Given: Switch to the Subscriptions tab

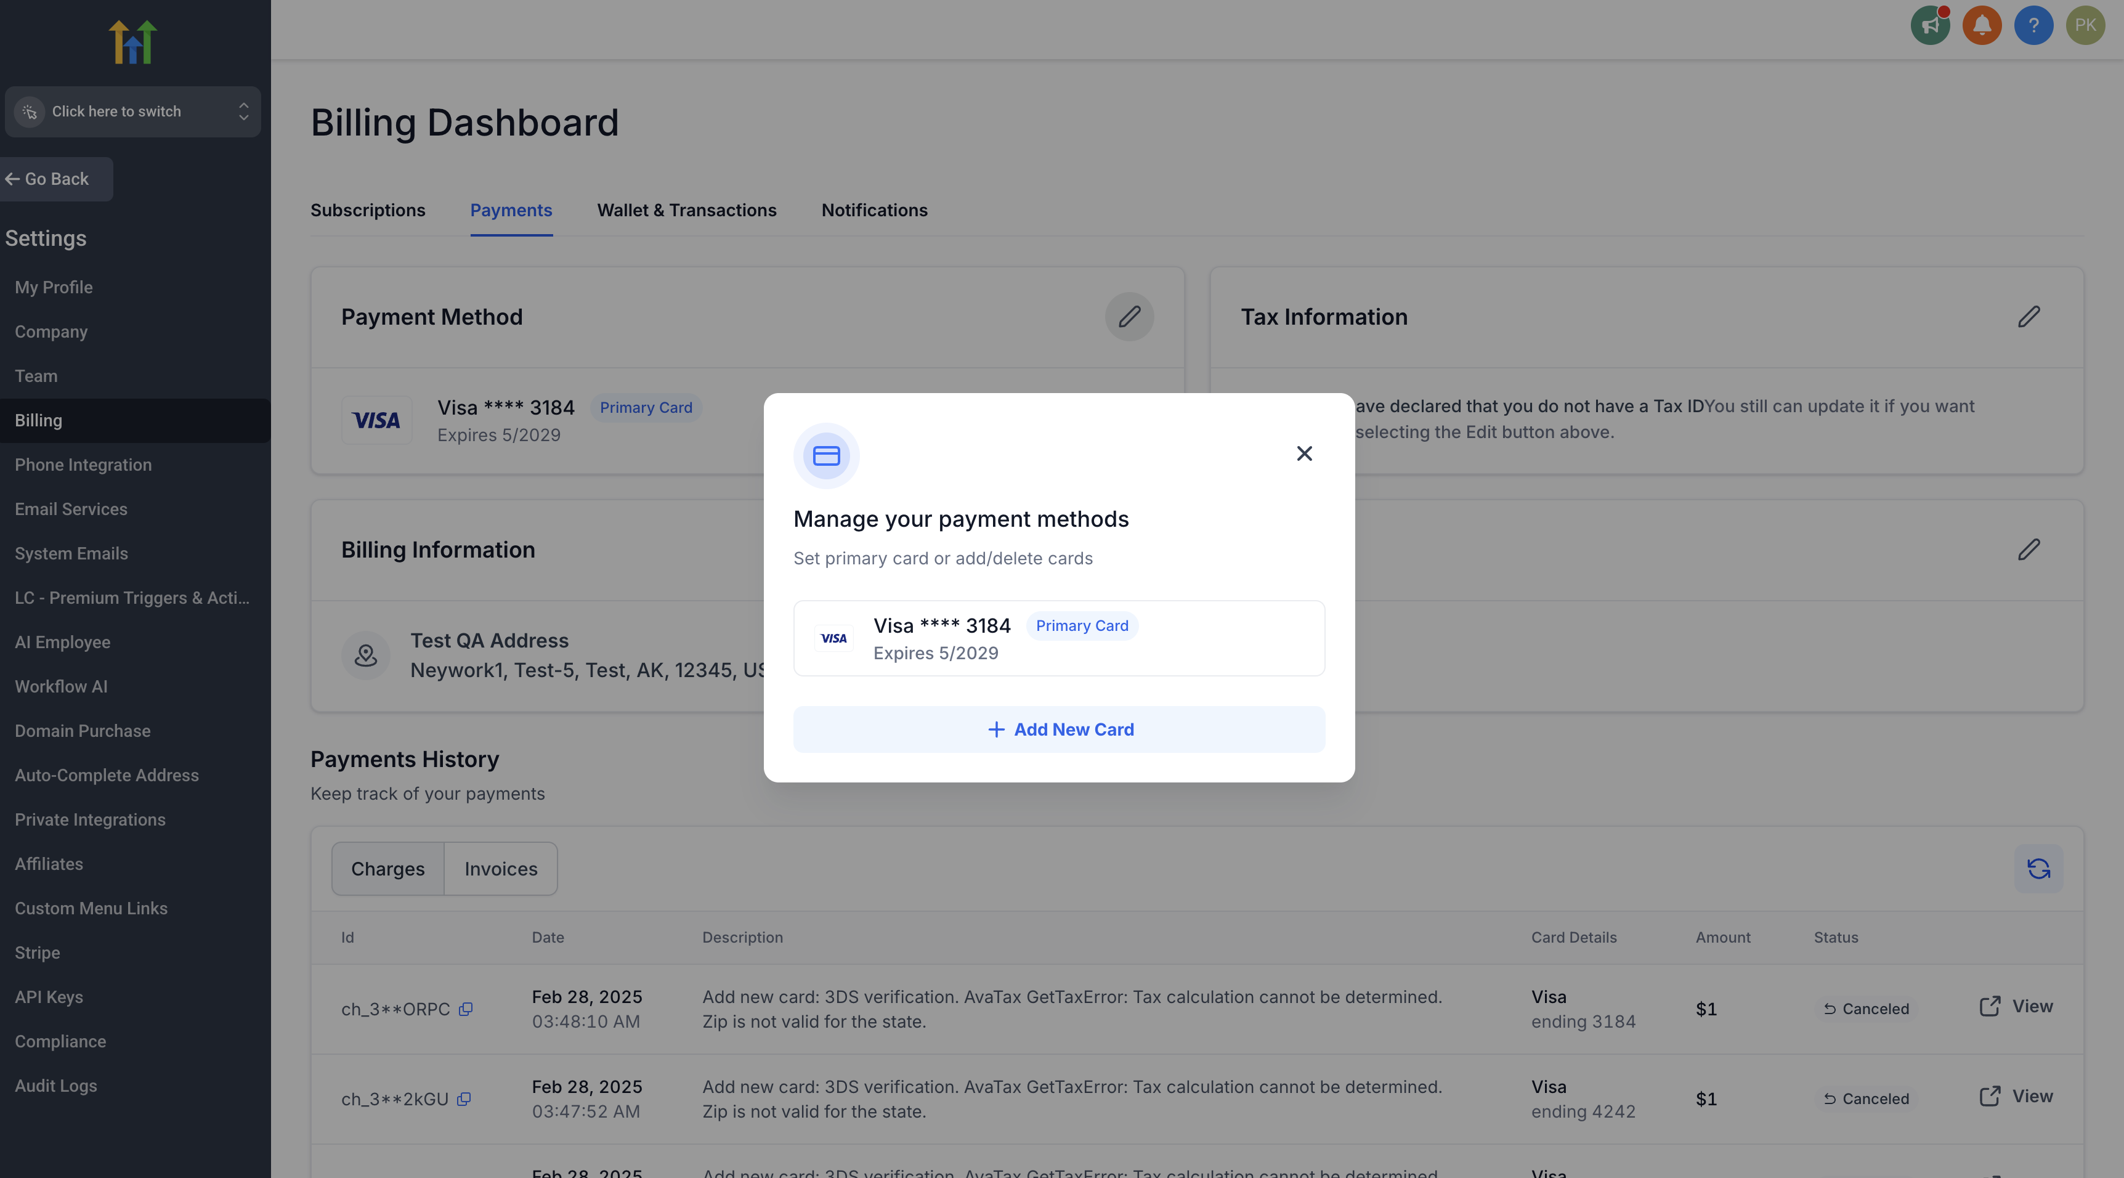Looking at the screenshot, I should [x=368, y=210].
